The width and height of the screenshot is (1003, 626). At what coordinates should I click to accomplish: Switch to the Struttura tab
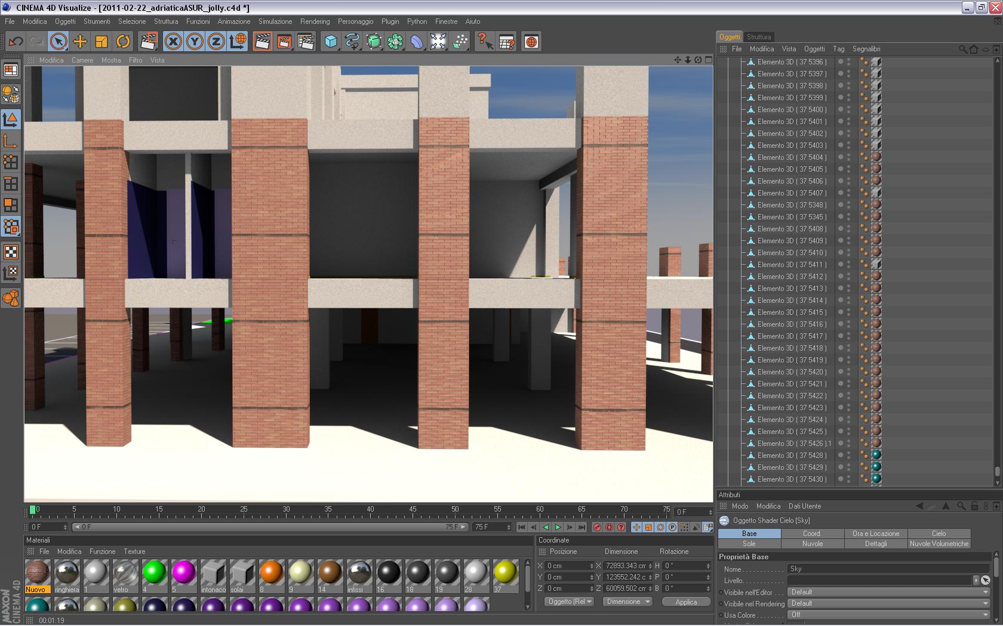758,37
